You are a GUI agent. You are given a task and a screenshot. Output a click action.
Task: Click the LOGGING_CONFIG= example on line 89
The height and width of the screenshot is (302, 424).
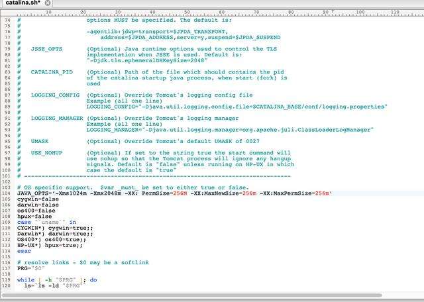click(237, 107)
